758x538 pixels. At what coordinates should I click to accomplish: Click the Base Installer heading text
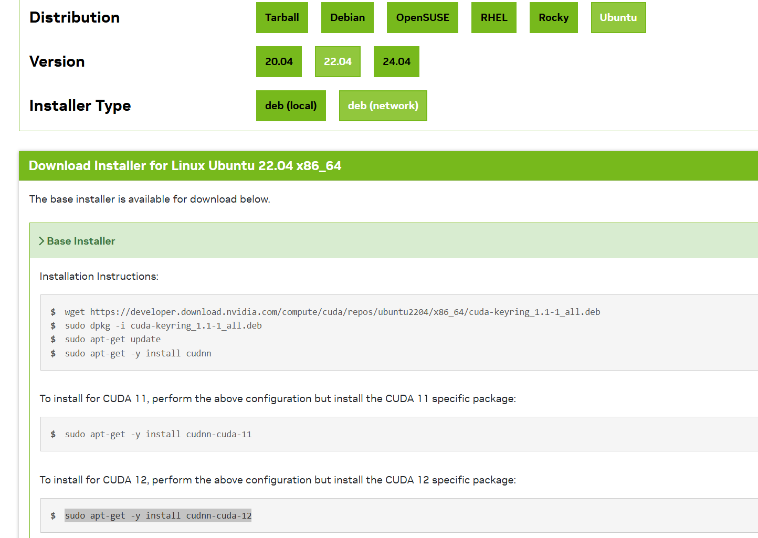(81, 241)
